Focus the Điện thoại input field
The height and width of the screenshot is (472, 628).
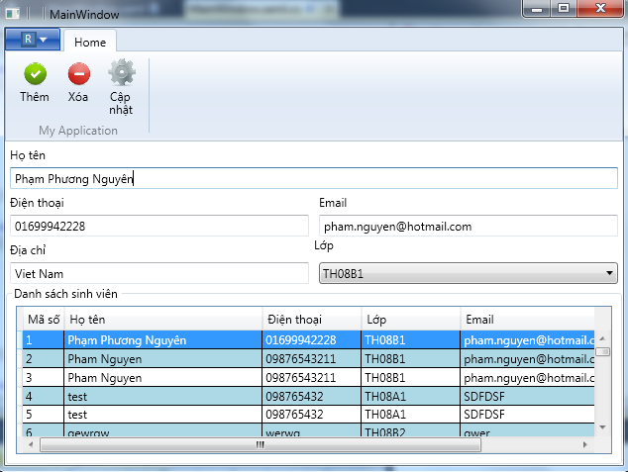159,226
